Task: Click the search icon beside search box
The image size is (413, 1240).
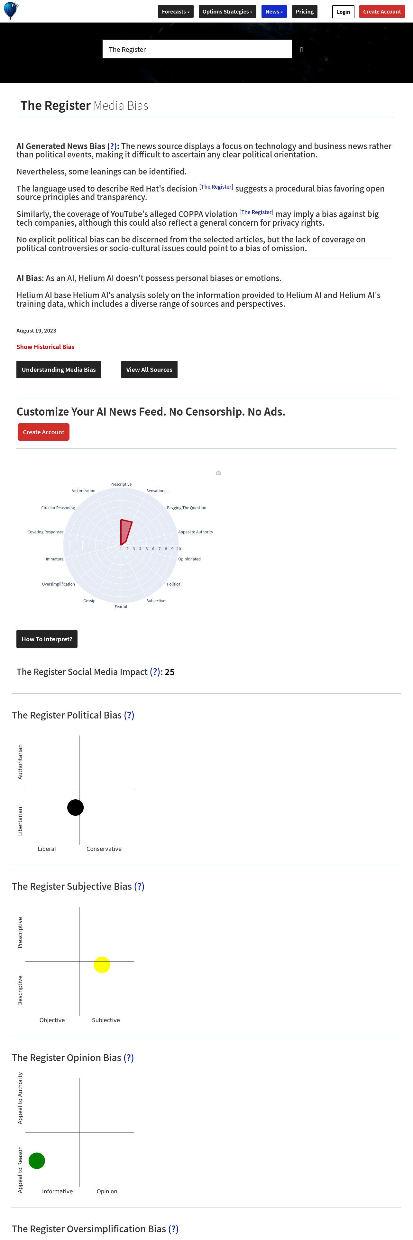Action: [301, 50]
